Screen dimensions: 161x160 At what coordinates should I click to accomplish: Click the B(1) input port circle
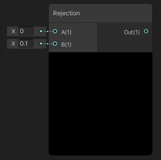(55, 44)
